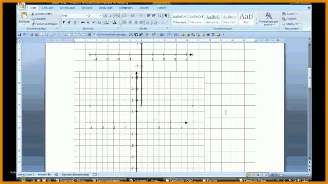Click the shrink font size icon
328x184 pixels.
(x=111, y=16)
